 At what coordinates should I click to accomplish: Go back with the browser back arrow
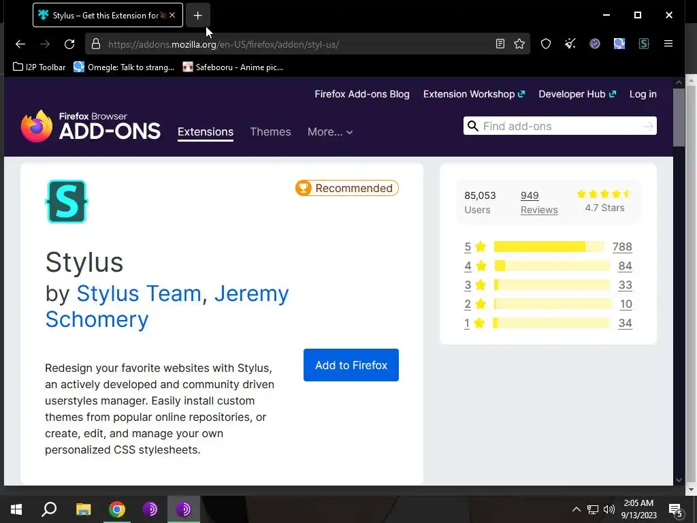click(x=20, y=44)
